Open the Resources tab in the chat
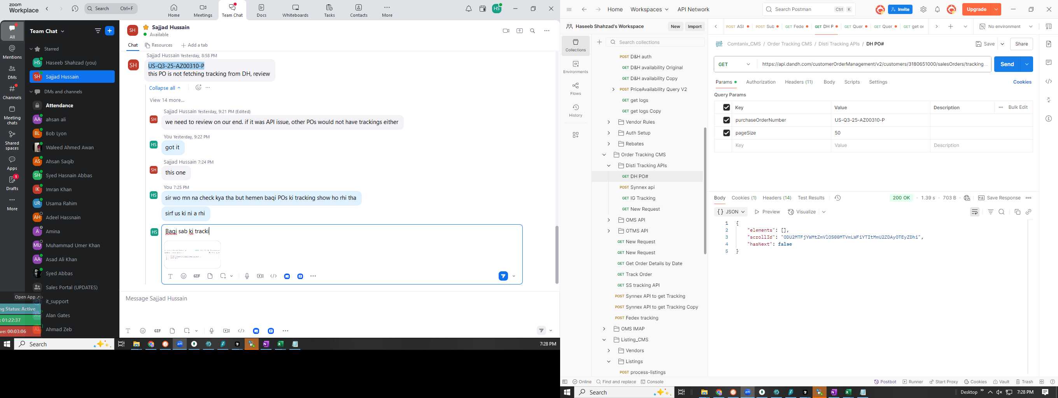1058x398 pixels. coord(159,45)
